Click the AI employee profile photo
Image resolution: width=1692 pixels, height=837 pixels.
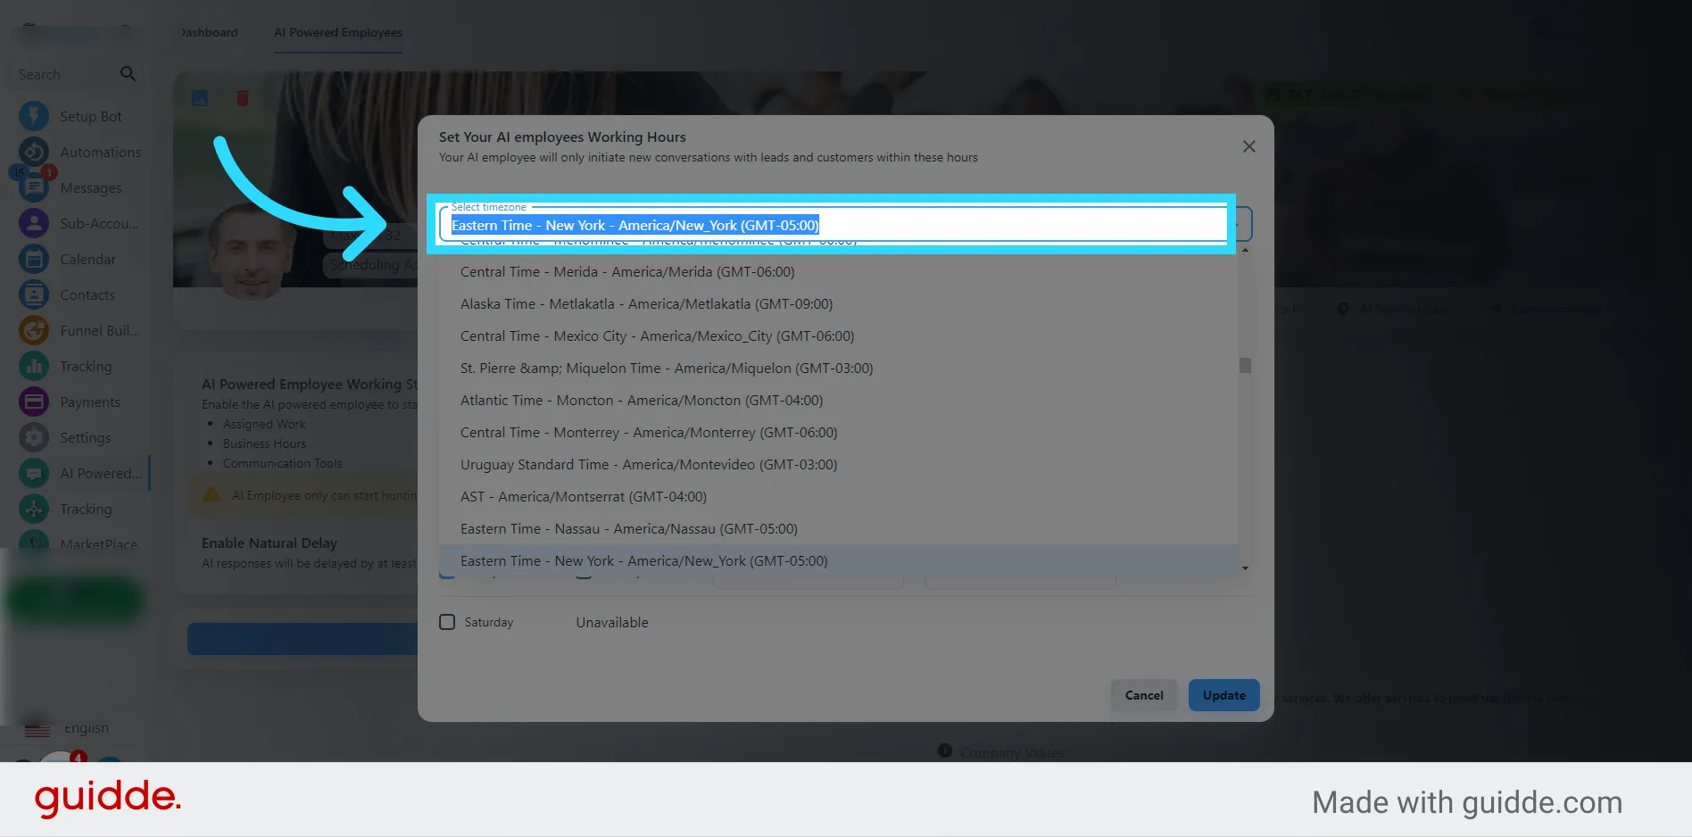pos(252,252)
